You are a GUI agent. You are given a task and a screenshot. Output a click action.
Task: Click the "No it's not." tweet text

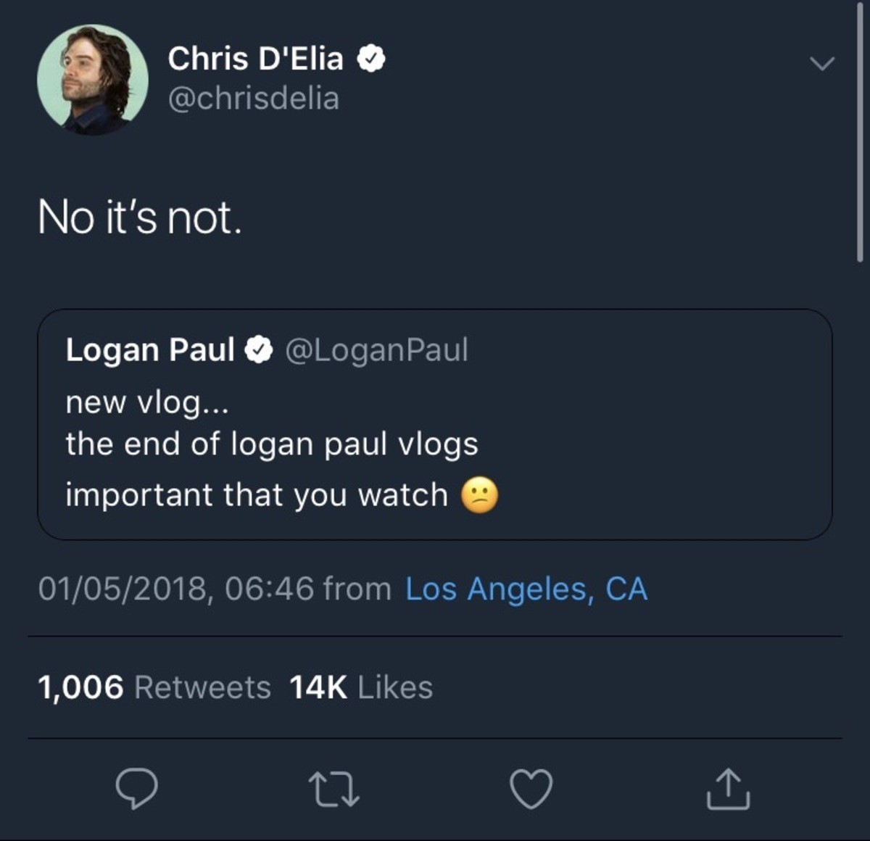(x=139, y=217)
